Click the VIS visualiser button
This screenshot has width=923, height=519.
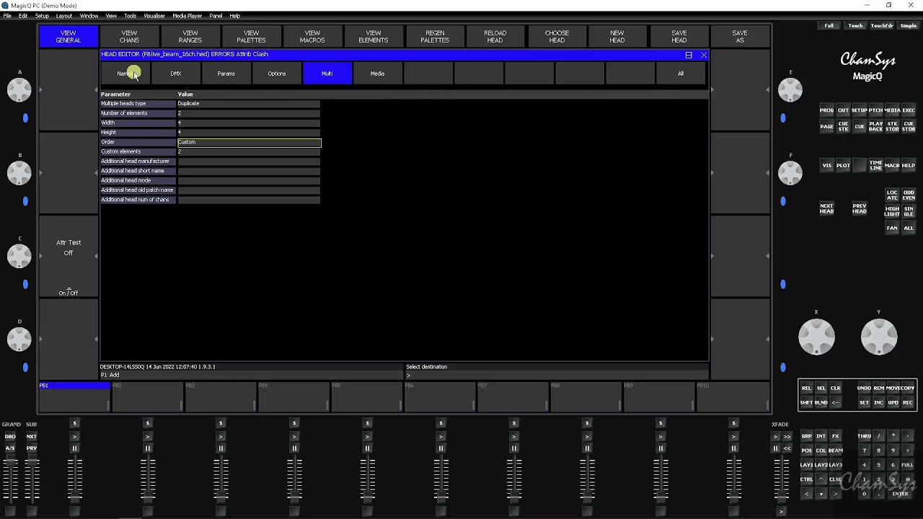tap(827, 165)
